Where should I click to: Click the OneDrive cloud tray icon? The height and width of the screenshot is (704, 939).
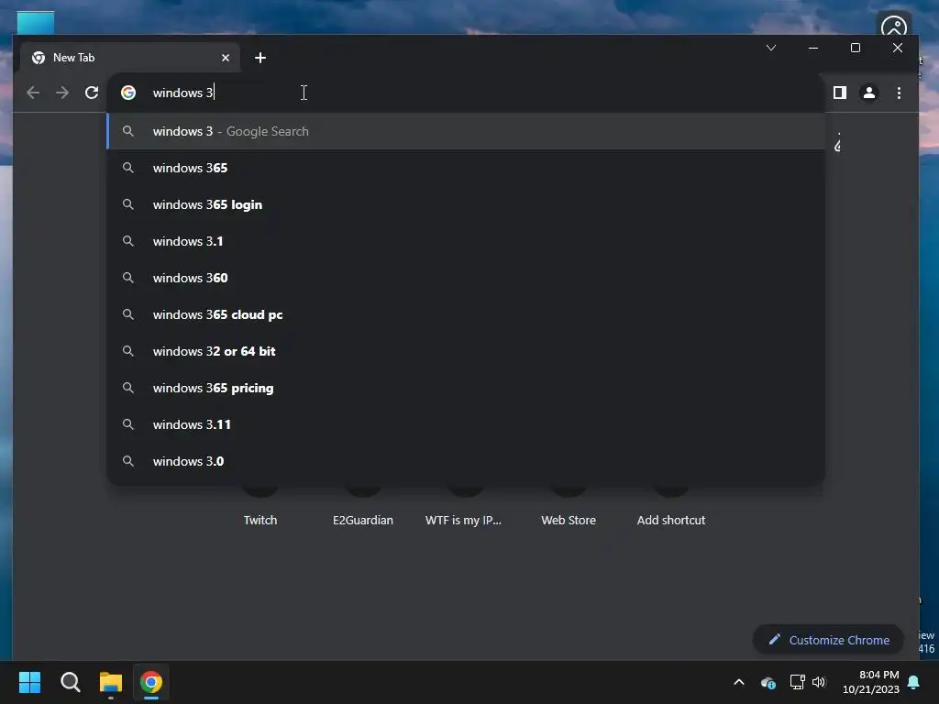click(x=768, y=682)
